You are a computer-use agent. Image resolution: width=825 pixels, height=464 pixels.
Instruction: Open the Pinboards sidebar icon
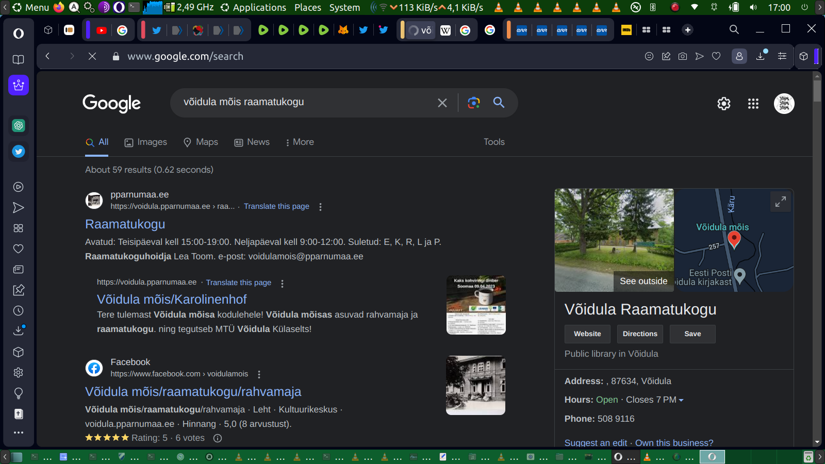coord(19,290)
